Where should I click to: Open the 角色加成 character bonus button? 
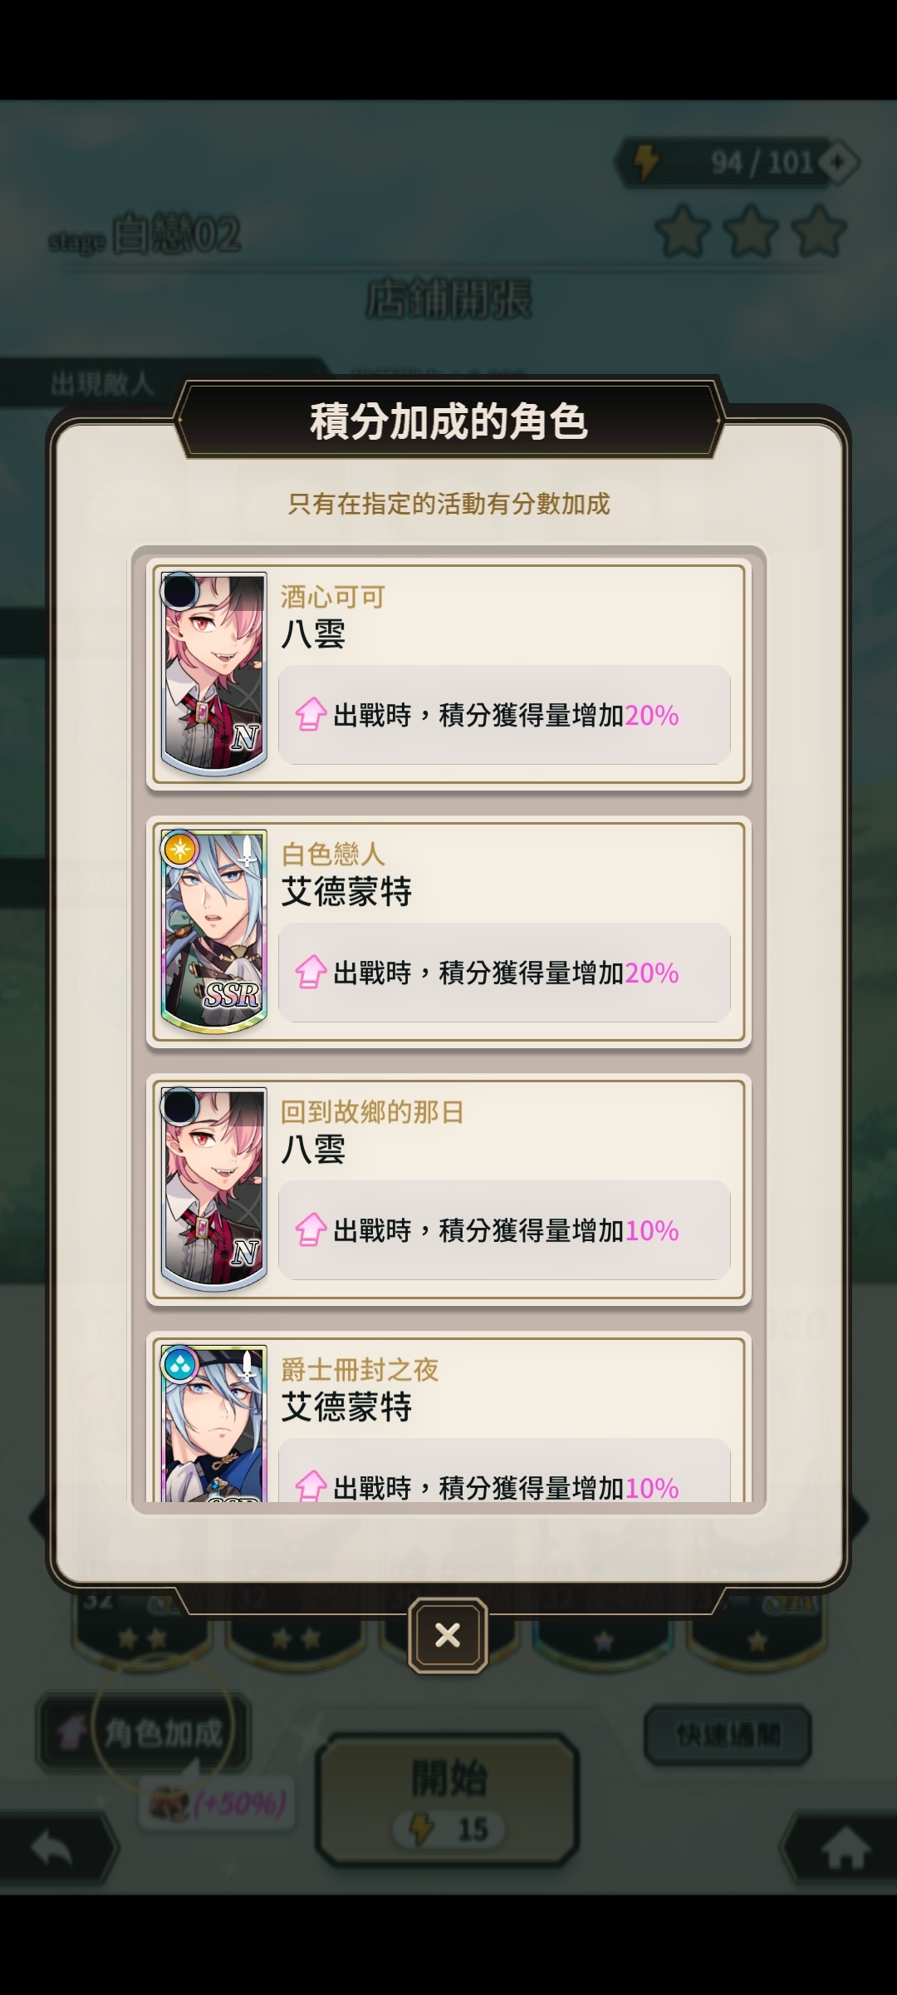(x=143, y=1733)
